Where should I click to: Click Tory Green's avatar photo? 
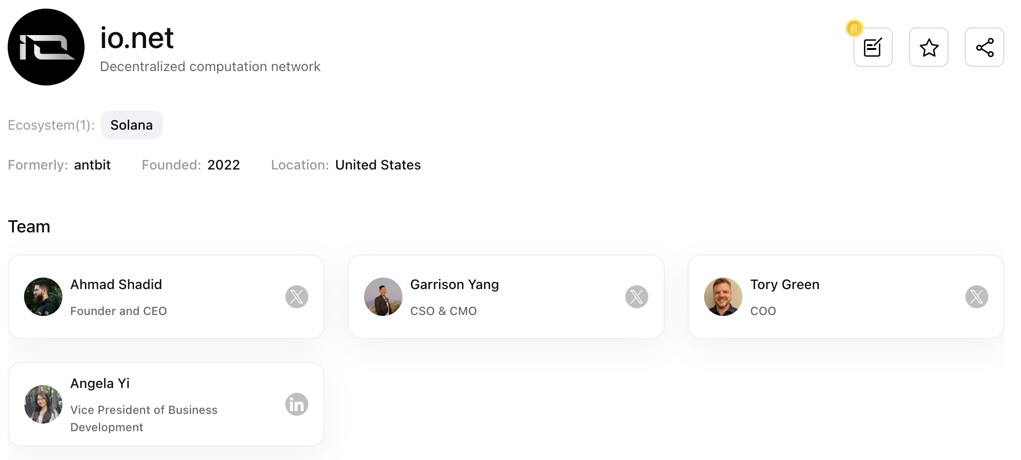(723, 297)
